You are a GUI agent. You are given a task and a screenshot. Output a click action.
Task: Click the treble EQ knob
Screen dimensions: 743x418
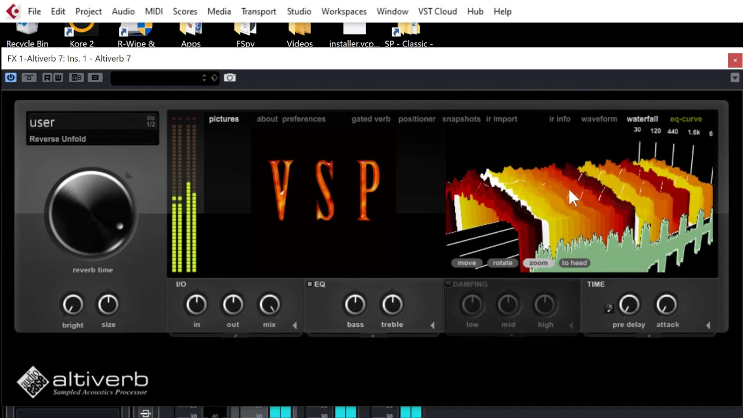(392, 305)
